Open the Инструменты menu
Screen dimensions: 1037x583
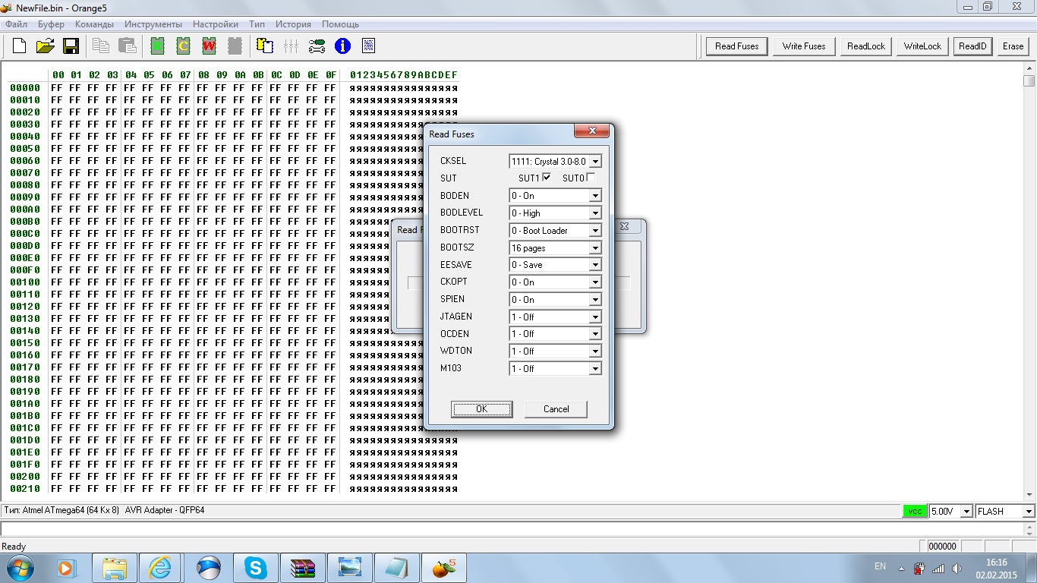point(153,24)
